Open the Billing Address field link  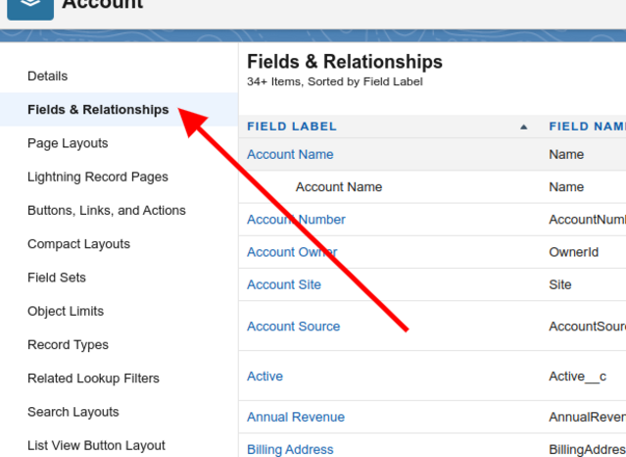pos(290,449)
